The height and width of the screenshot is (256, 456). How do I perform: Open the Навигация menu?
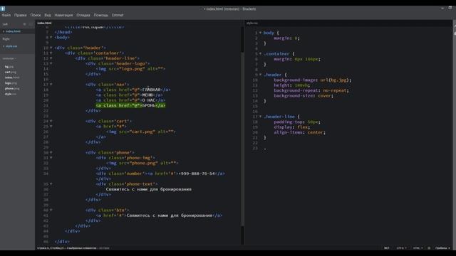tap(63, 15)
